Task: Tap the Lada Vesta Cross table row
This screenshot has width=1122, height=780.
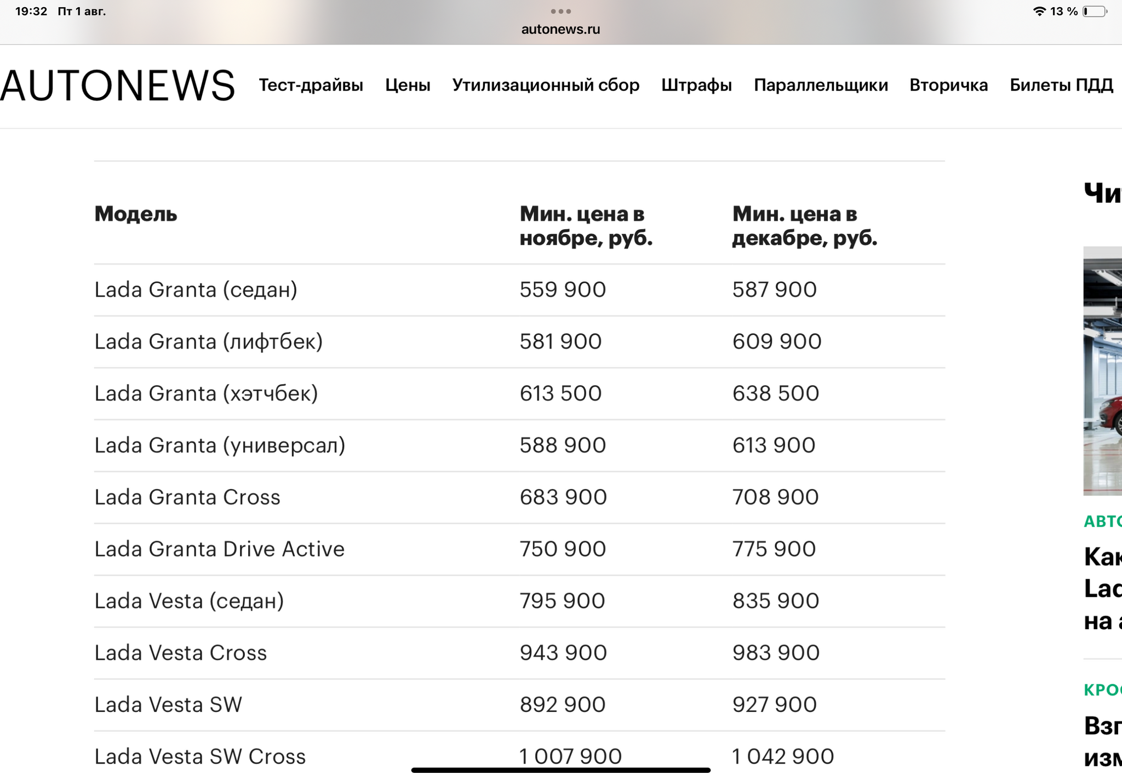Action: [x=181, y=653]
